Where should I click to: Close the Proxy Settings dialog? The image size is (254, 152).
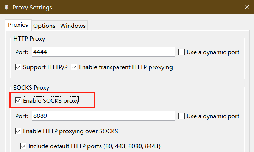pos(247,7)
